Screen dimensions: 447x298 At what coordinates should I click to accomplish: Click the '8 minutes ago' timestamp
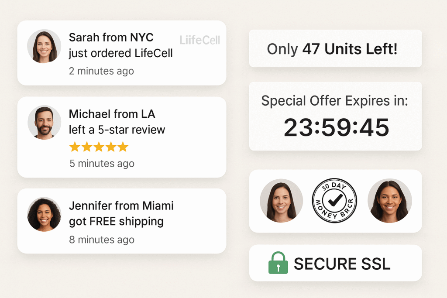102,240
